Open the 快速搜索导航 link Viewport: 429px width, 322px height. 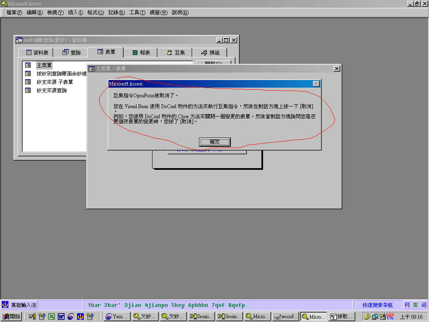377,305
